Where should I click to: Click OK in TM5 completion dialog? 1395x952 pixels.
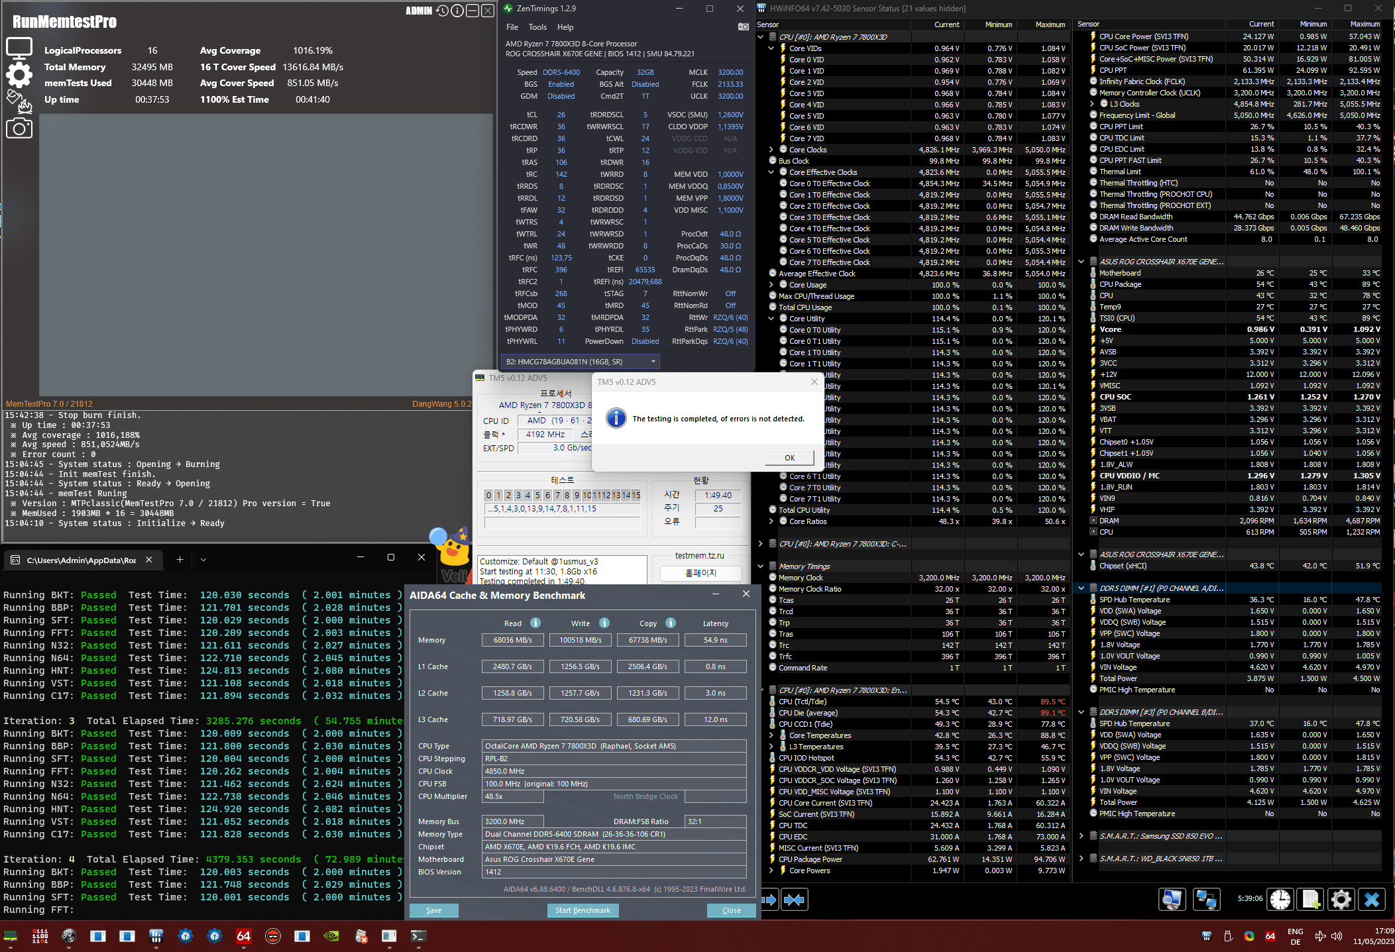pyautogui.click(x=789, y=458)
